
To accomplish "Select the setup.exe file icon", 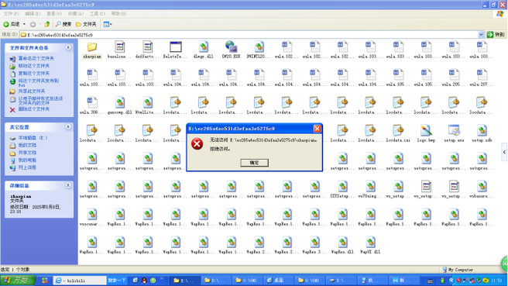I will pyautogui.click(x=454, y=131).
